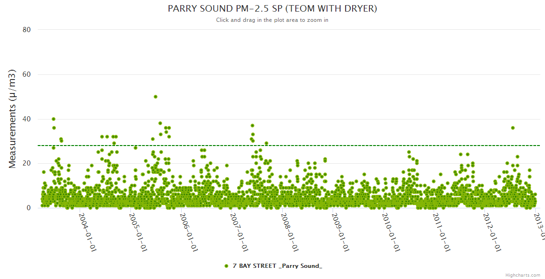Click the 0 y-axis label
The image size is (545, 279).
pyautogui.click(x=28, y=208)
